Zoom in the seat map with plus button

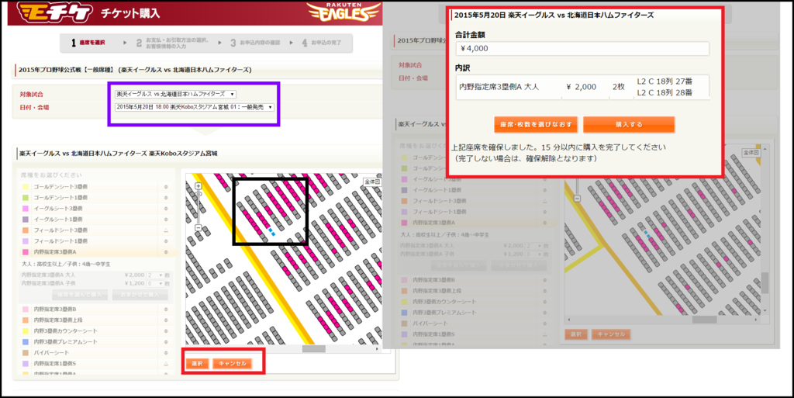[x=198, y=186]
